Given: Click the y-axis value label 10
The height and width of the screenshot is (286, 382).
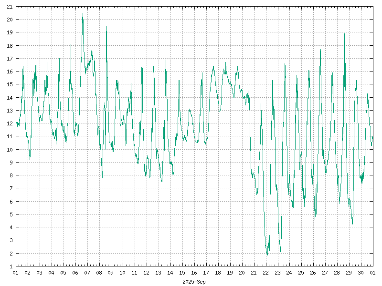Looking at the screenshot, I should pyautogui.click(x=10, y=150).
